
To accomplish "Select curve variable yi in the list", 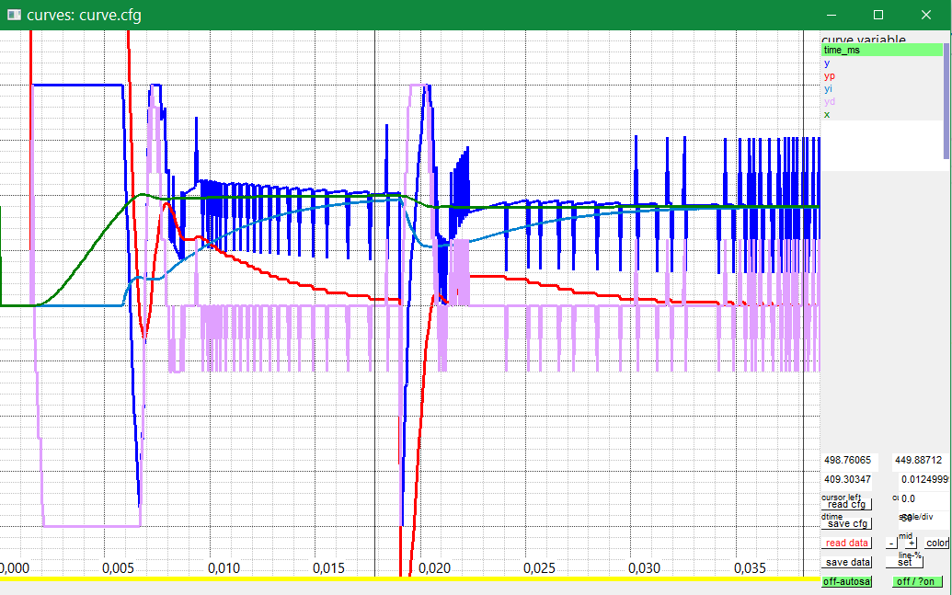I will [x=881, y=88].
